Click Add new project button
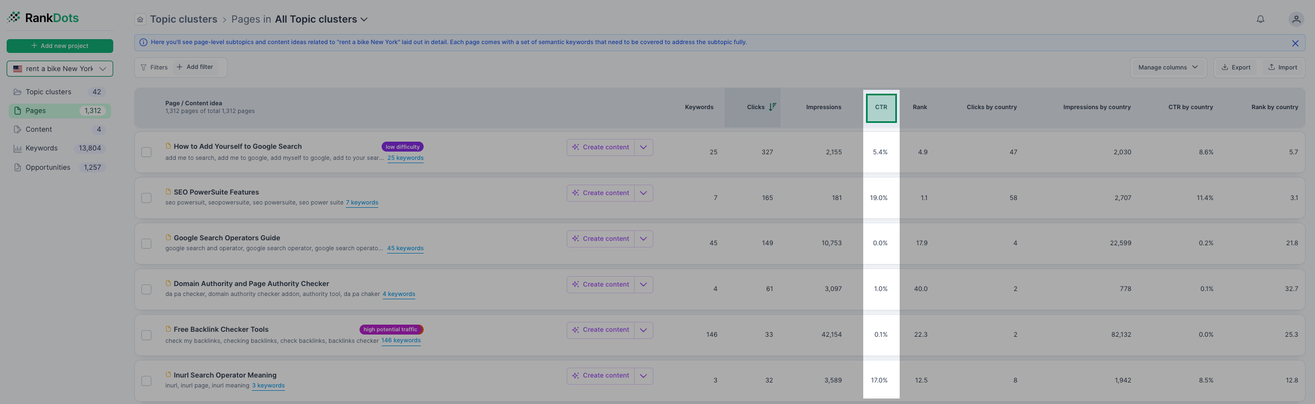This screenshot has width=1315, height=404. point(60,46)
